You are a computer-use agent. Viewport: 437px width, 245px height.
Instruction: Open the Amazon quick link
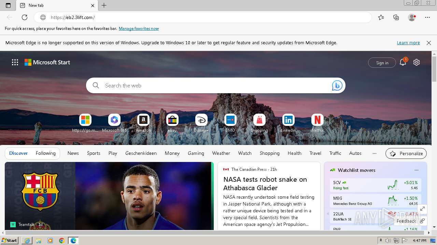coord(143,123)
